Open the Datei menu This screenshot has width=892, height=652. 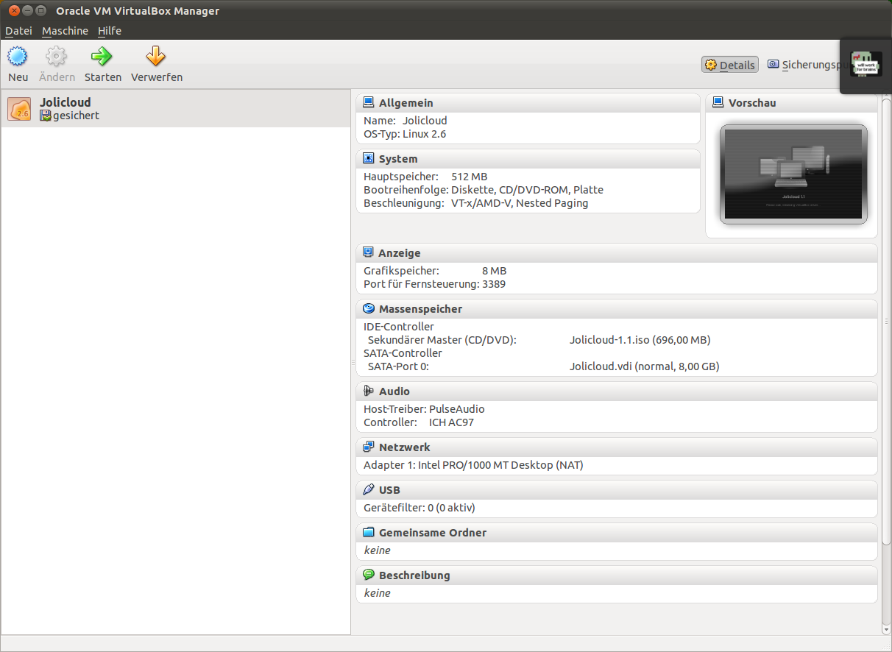click(18, 31)
